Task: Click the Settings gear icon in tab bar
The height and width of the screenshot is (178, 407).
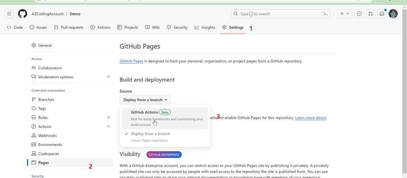Action: (x=224, y=27)
